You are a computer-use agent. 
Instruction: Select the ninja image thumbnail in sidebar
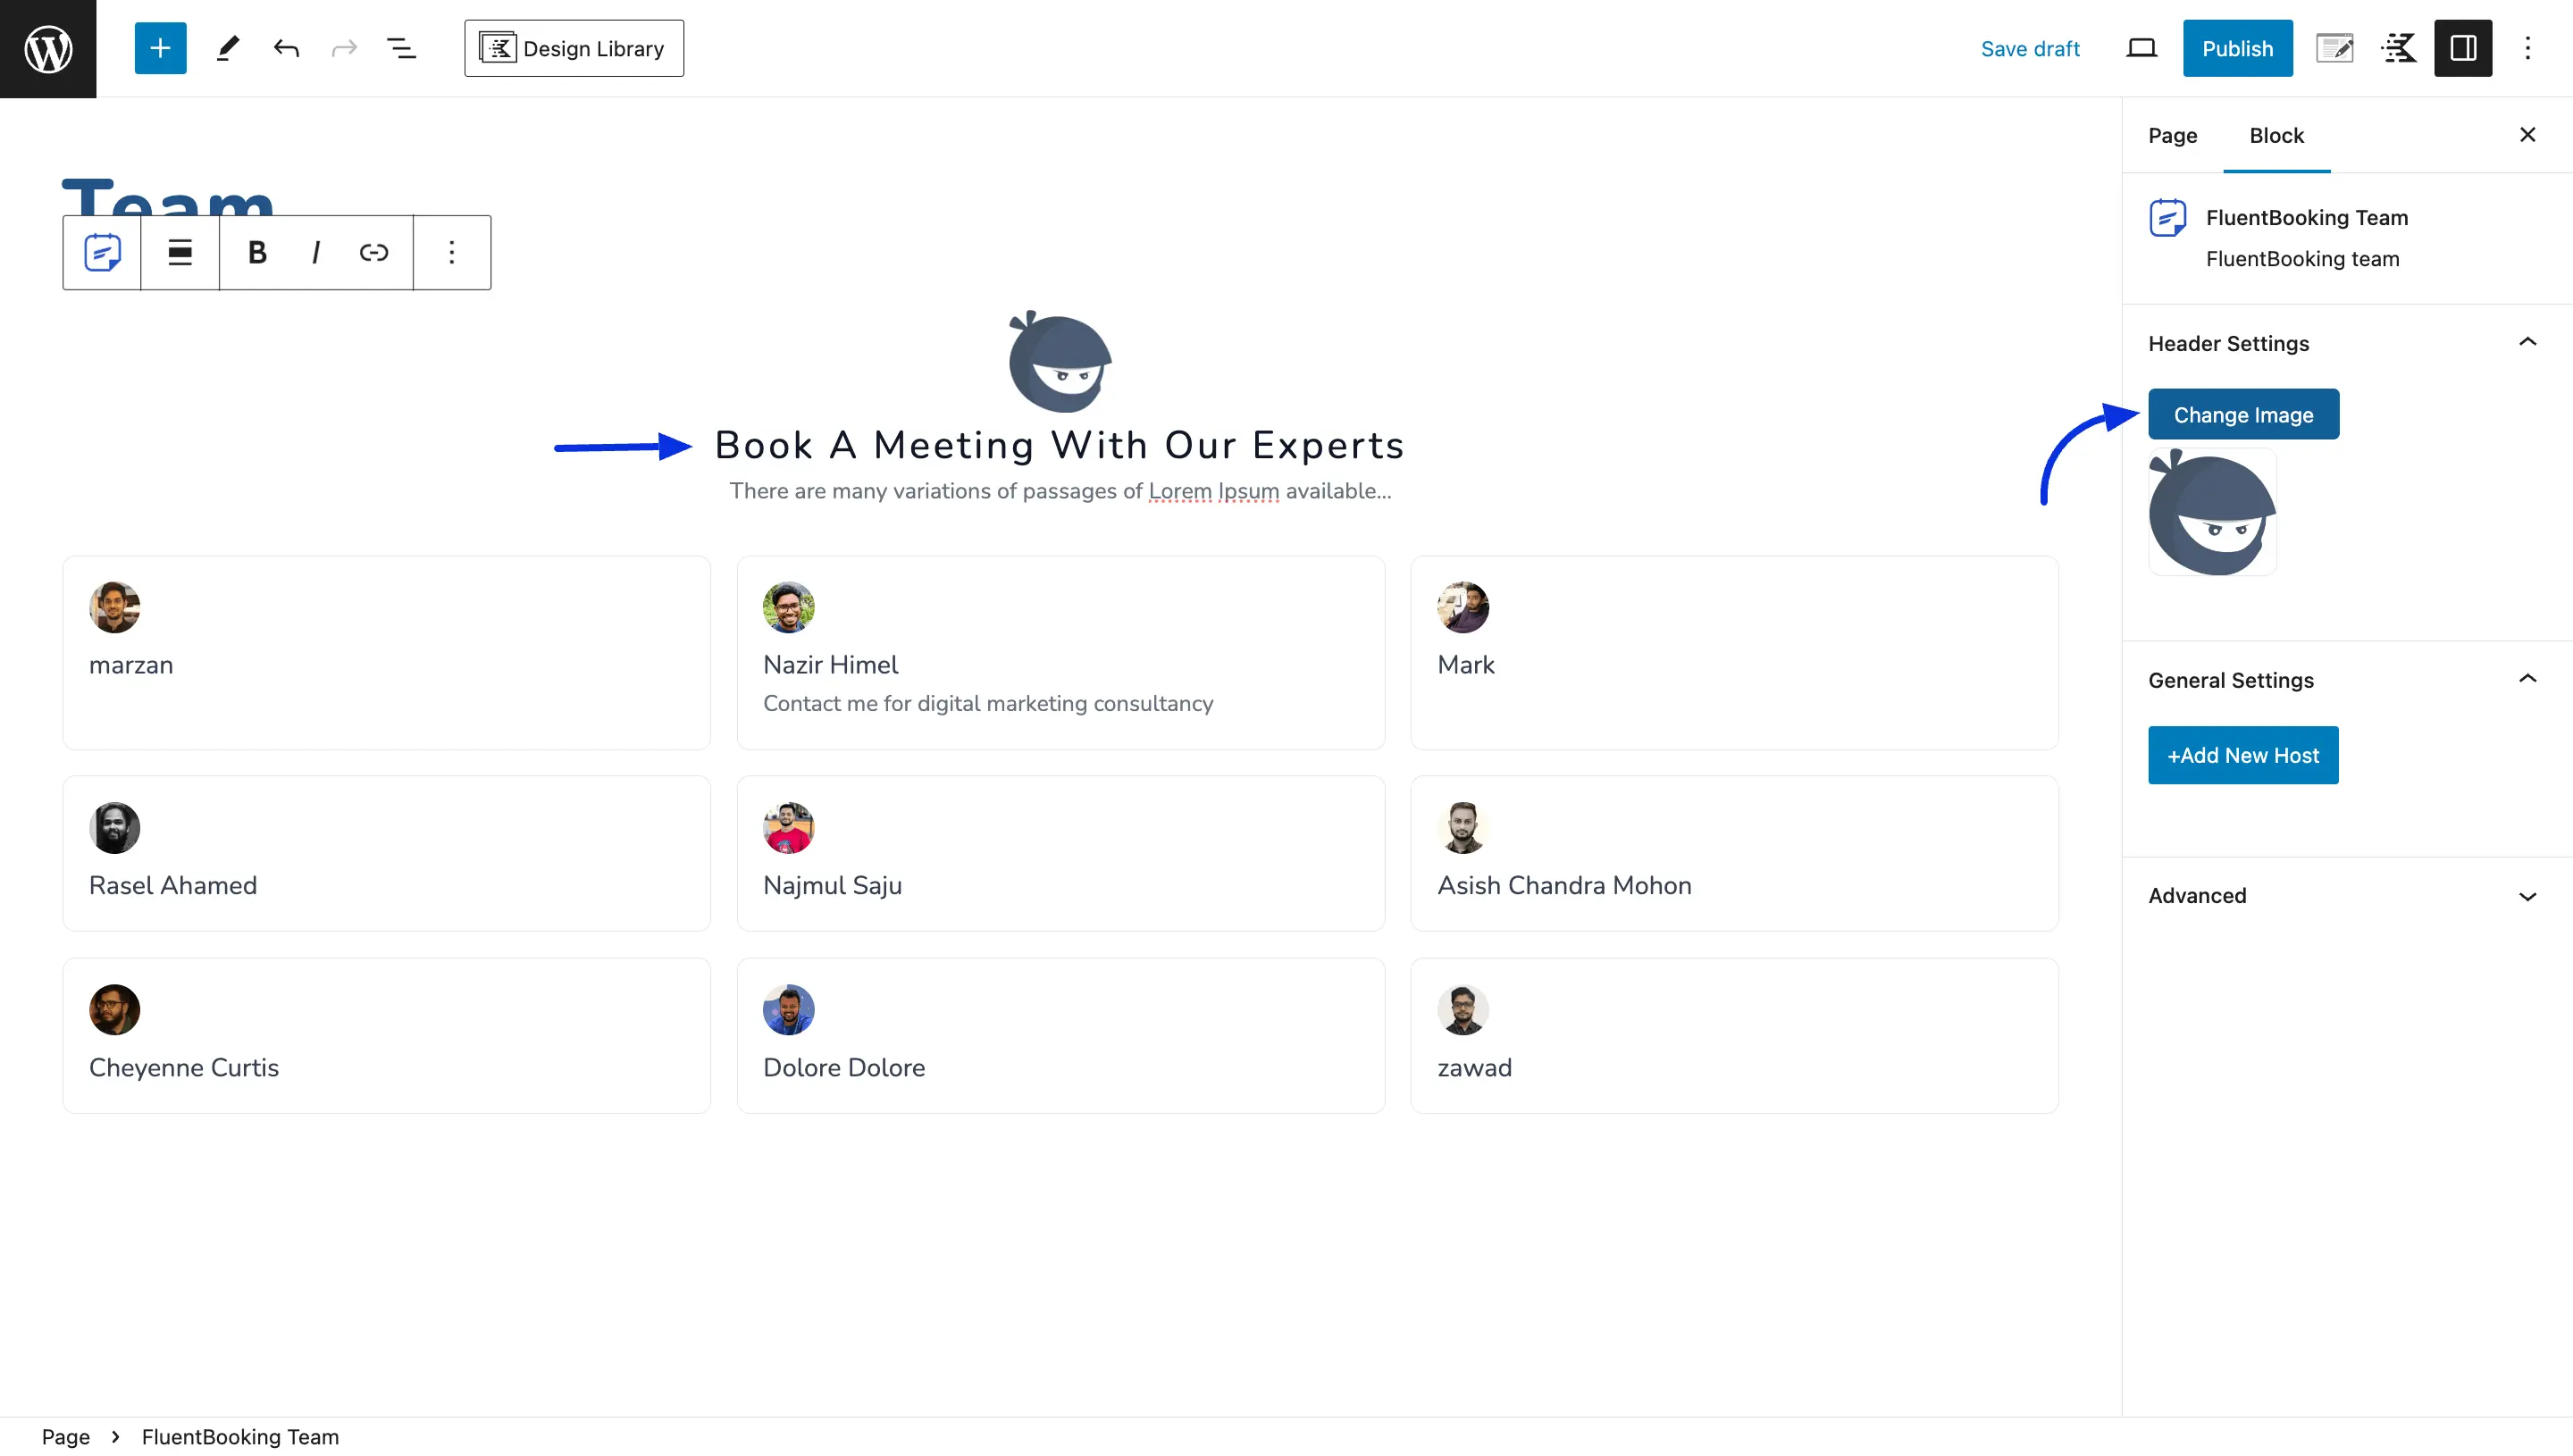coord(2212,512)
